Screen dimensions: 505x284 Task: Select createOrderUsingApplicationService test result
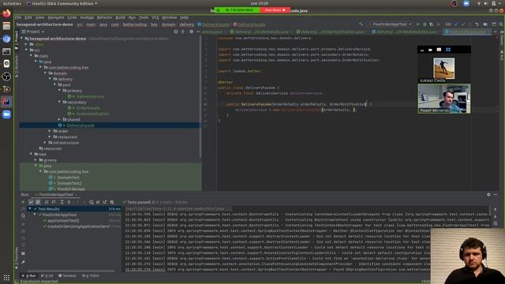click(x=78, y=226)
